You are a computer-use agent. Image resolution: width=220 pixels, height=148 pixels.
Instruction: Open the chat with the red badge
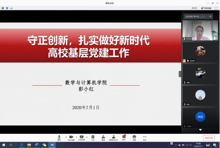pos(124,138)
